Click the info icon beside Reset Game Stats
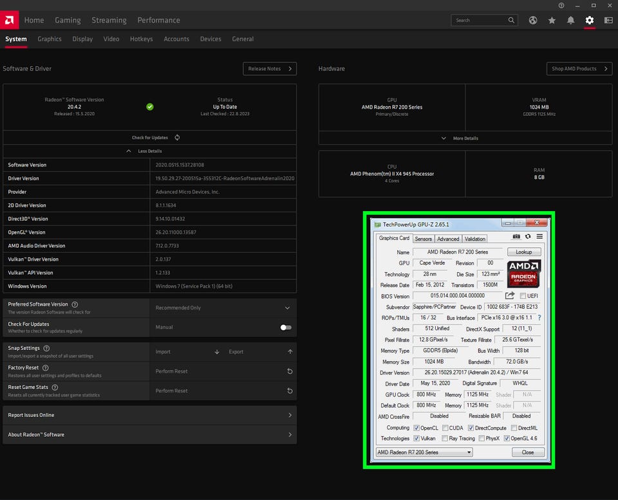618x500 pixels. tap(55, 387)
